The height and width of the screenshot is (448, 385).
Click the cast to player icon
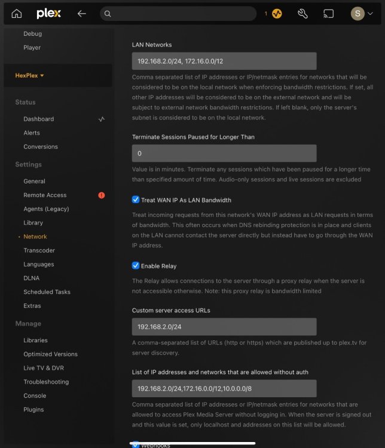tap(328, 14)
